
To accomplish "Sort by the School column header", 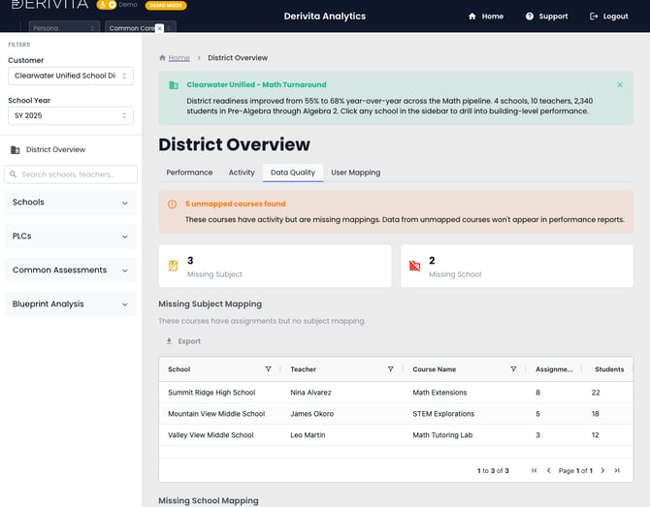I will pos(179,369).
